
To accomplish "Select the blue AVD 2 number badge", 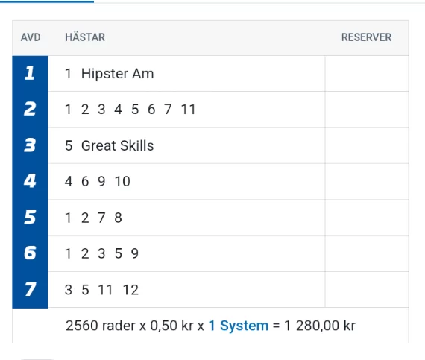I will [30, 110].
